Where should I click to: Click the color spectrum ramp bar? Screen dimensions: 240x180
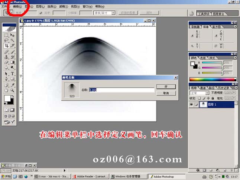(213, 79)
